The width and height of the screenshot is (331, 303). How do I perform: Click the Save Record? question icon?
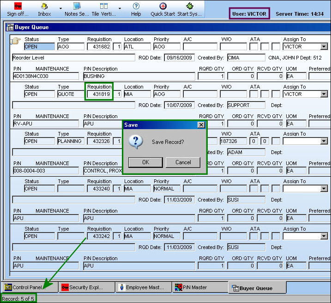click(136, 142)
